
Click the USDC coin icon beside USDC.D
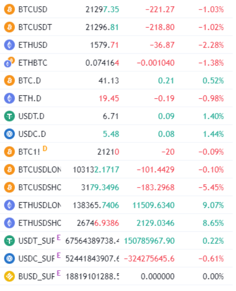(9, 134)
